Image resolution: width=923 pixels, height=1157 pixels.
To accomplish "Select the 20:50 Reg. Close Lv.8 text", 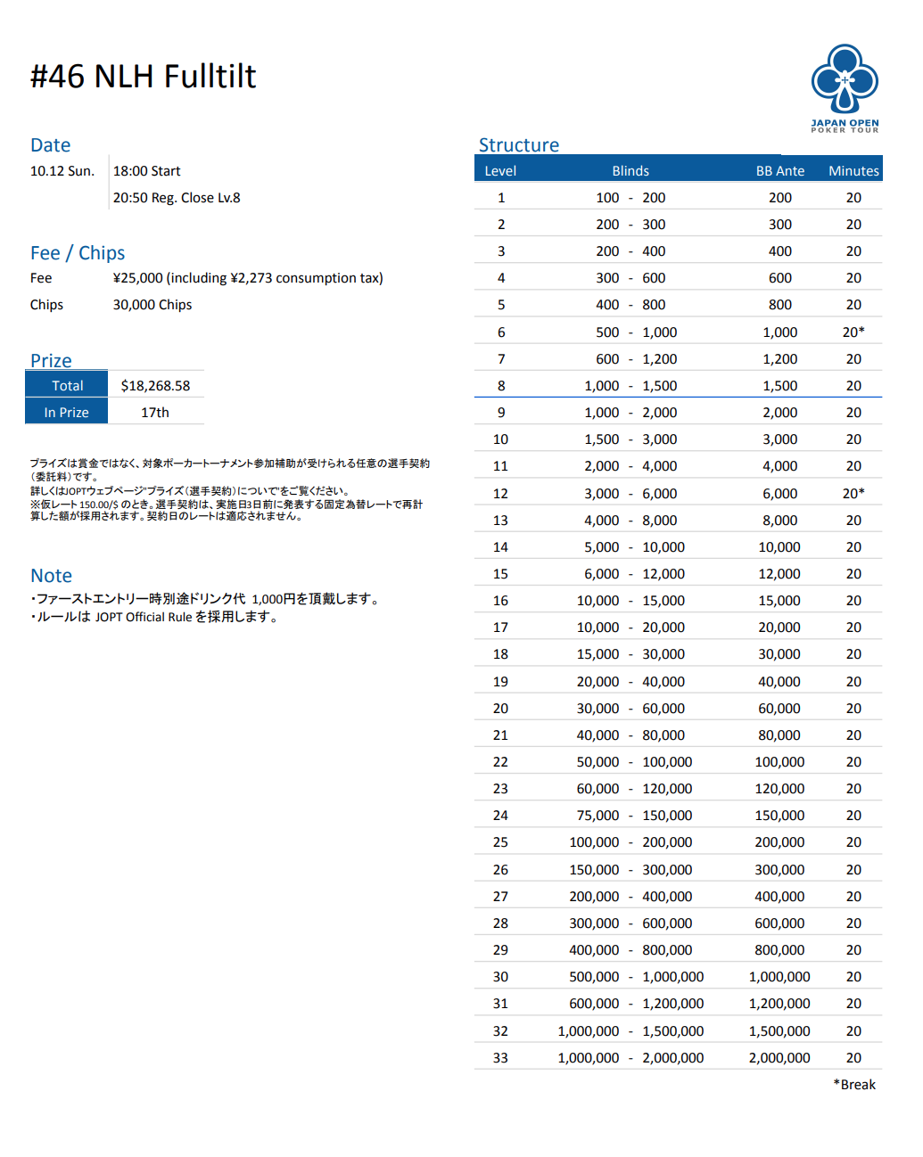I will point(177,198).
